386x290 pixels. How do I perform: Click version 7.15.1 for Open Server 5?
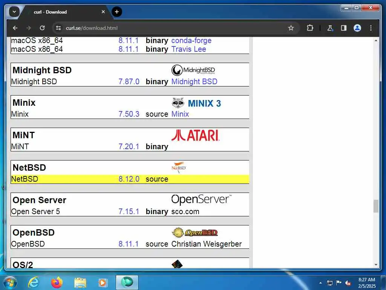tap(129, 211)
